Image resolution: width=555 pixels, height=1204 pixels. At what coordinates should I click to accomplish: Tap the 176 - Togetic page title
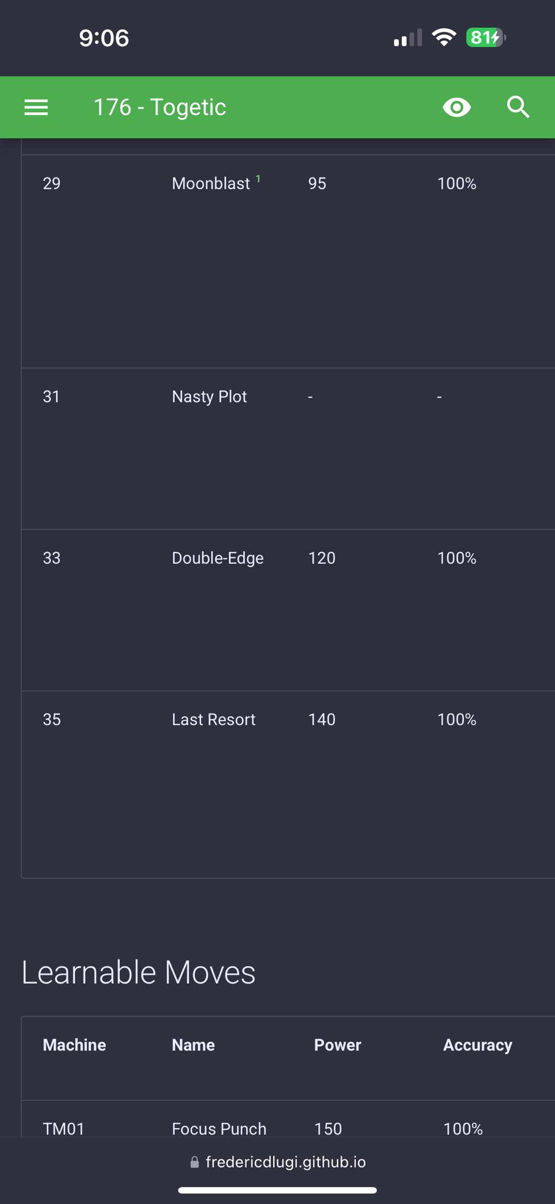click(x=160, y=108)
